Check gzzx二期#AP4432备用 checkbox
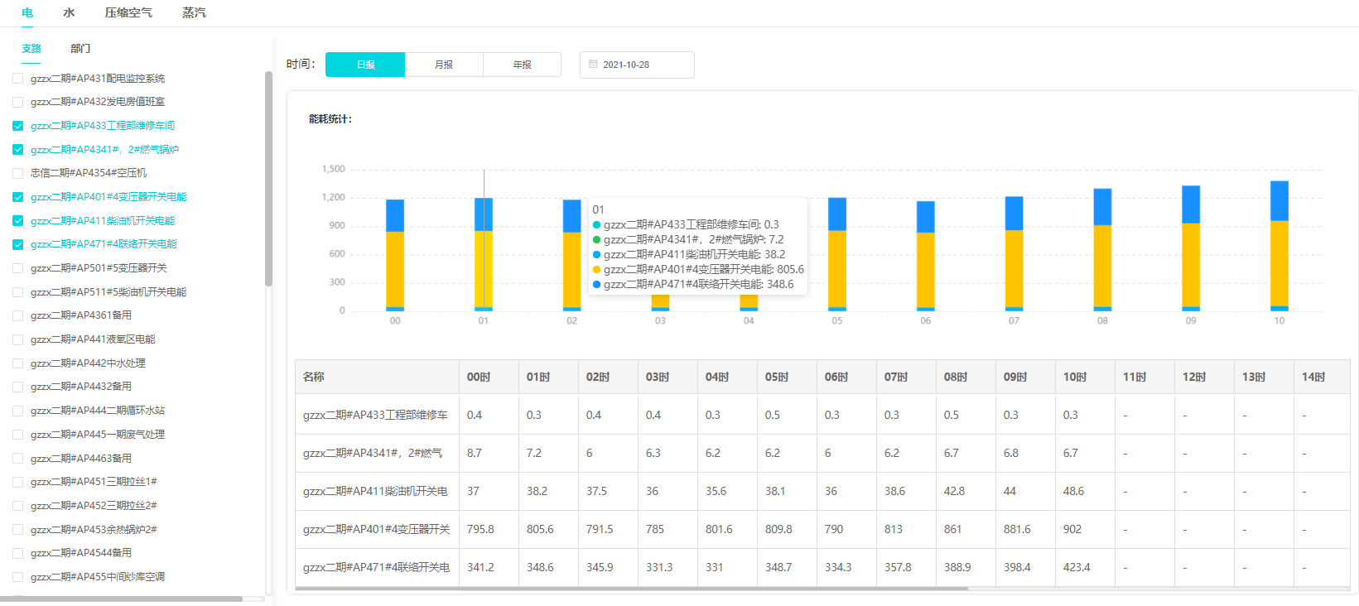The height and width of the screenshot is (606, 1359). coord(17,387)
